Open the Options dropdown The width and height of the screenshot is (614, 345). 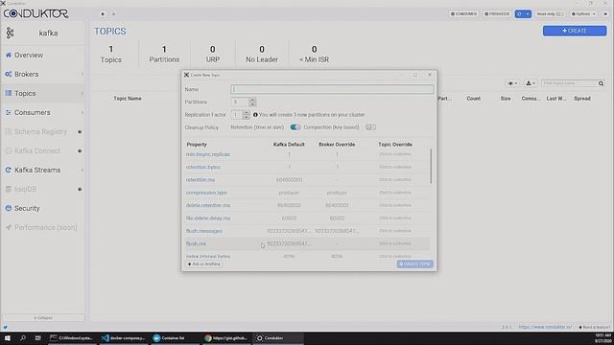point(583,14)
